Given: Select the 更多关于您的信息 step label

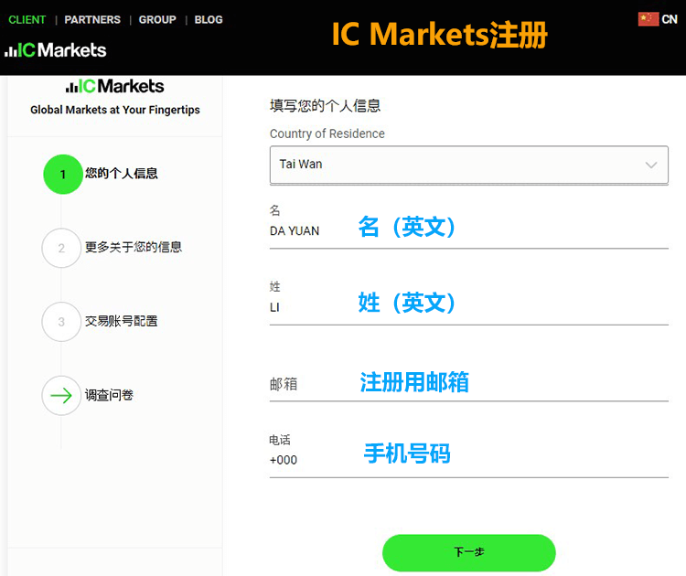Looking at the screenshot, I should (x=134, y=248).
